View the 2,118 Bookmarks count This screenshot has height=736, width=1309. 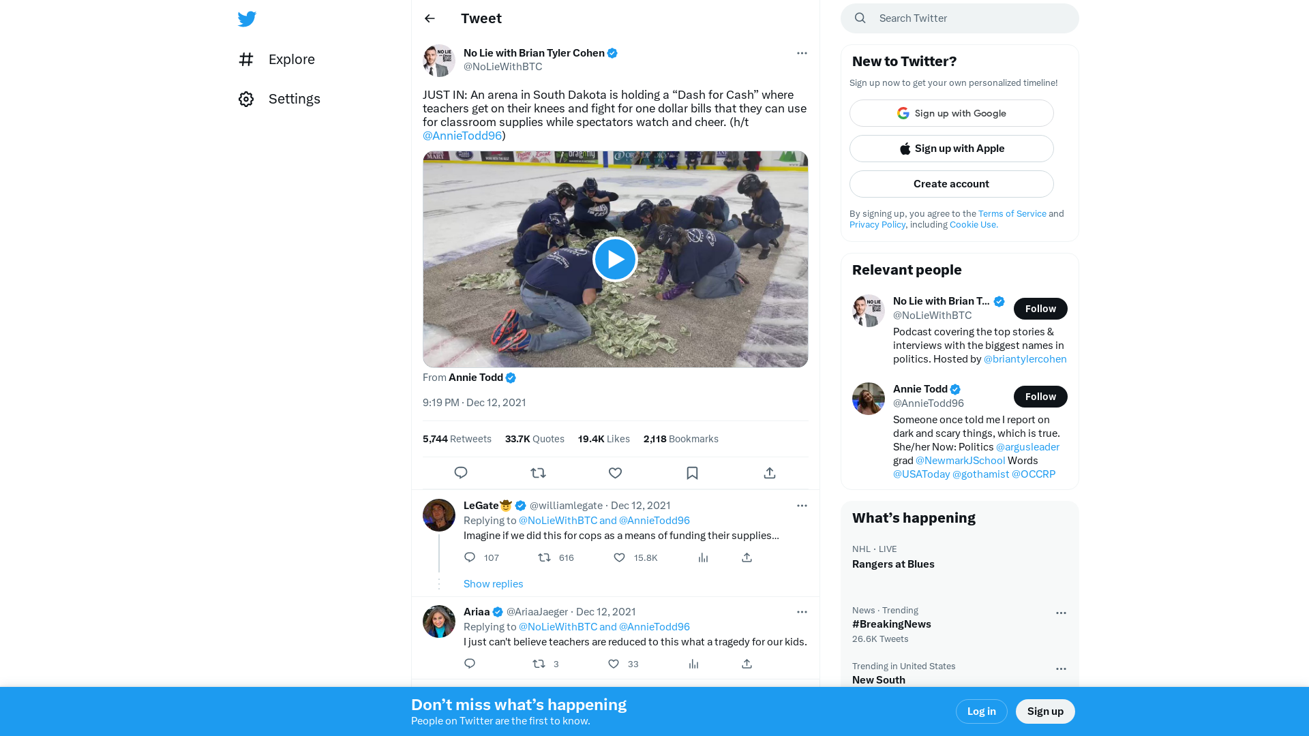pyautogui.click(x=681, y=439)
